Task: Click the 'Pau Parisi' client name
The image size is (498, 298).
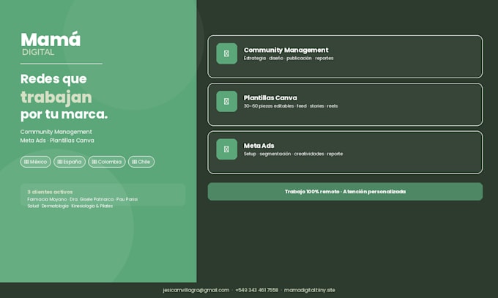Action: point(127,199)
